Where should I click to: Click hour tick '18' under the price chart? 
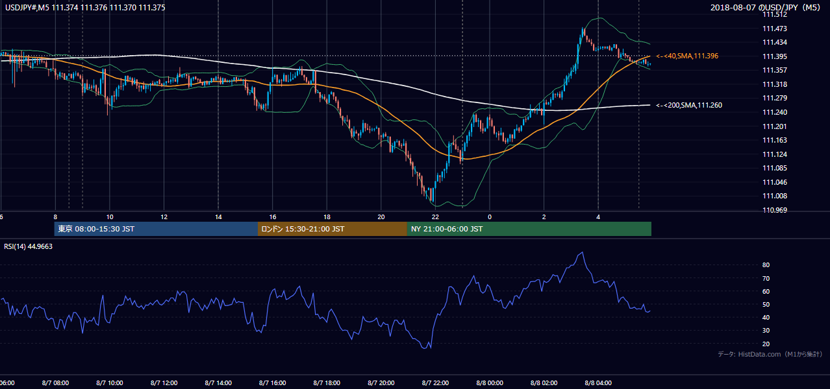pyautogui.click(x=327, y=217)
